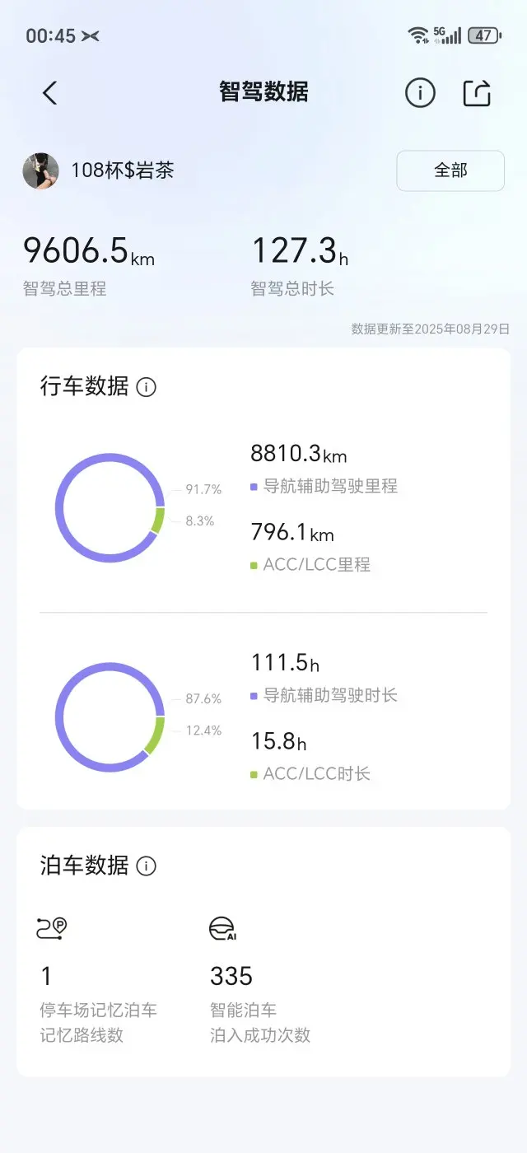Open info icon next to 行车数据
The image size is (527, 1153).
[x=146, y=386]
